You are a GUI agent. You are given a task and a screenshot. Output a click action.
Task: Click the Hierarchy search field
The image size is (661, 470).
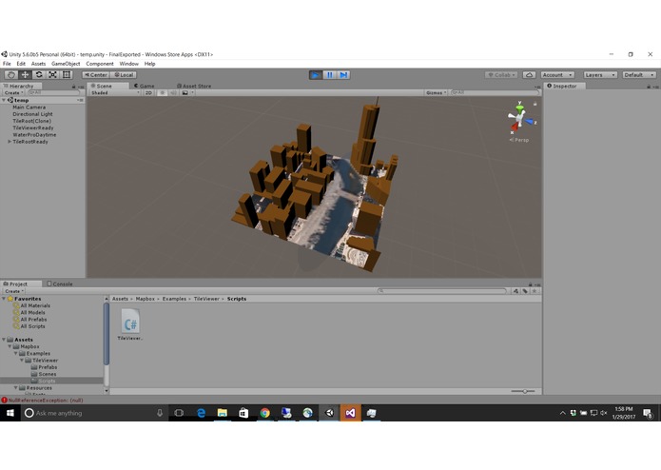tap(54, 92)
